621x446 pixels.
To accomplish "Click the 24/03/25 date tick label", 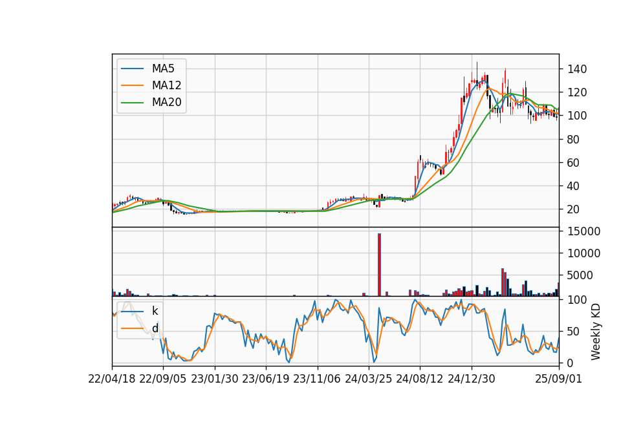I will (x=368, y=379).
